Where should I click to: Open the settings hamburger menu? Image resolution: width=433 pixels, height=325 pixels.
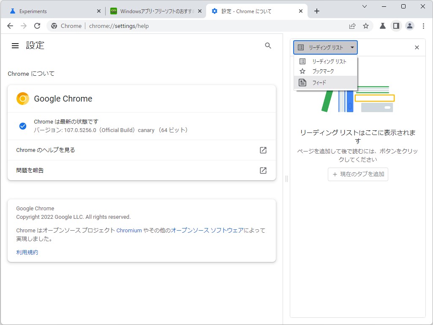pos(15,46)
